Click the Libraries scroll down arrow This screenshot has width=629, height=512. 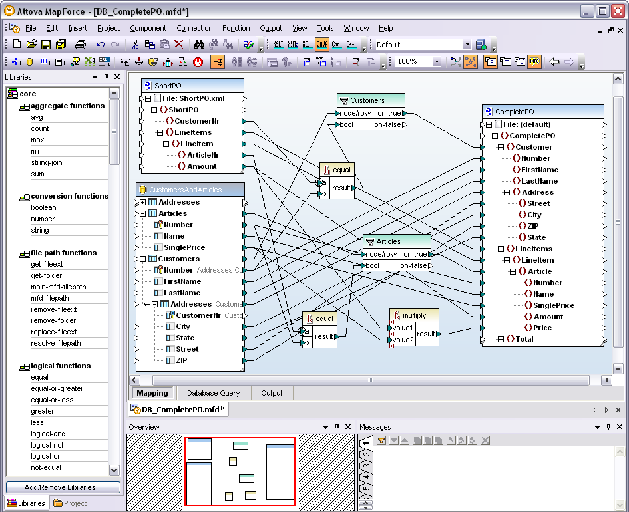tap(114, 470)
